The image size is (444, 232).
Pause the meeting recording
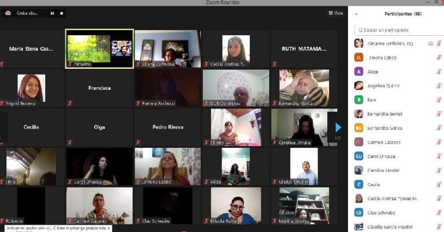click(52, 13)
